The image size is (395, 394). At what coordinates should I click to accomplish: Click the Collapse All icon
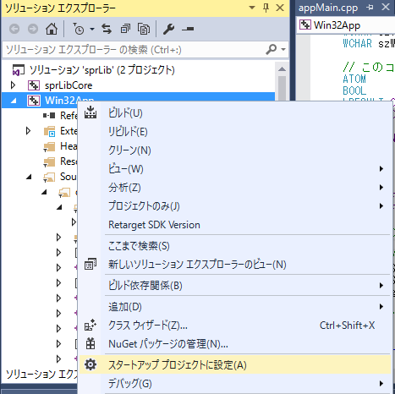(125, 29)
